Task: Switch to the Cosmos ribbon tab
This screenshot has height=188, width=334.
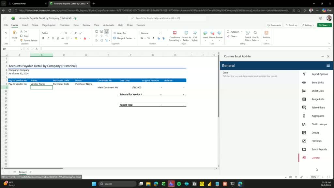Action: tap(141, 25)
